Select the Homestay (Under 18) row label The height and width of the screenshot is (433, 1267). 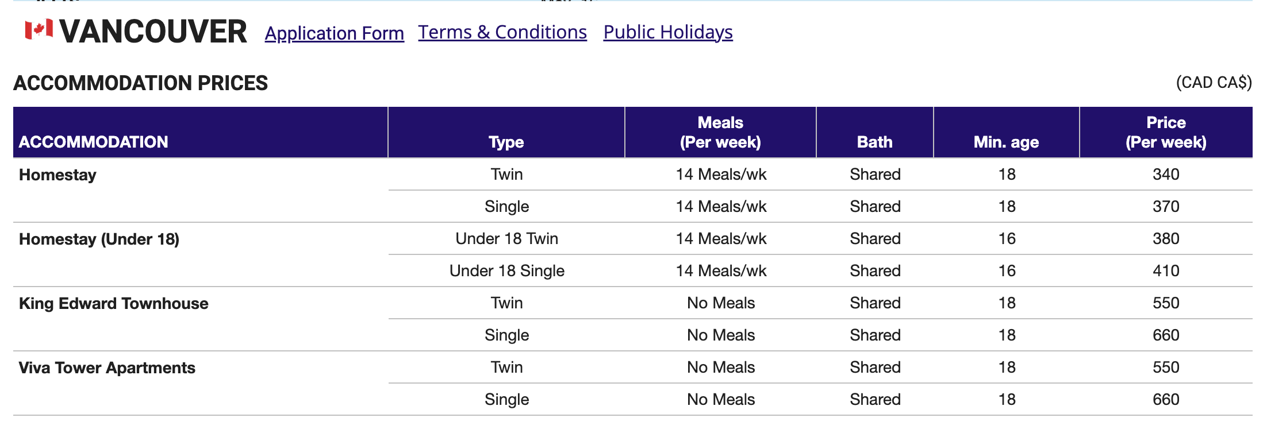99,239
